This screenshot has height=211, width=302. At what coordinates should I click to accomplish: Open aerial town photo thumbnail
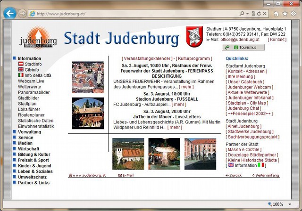[x=88, y=77]
